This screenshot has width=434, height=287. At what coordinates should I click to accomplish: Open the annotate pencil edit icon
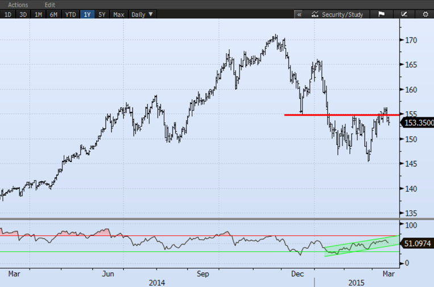[404, 14]
